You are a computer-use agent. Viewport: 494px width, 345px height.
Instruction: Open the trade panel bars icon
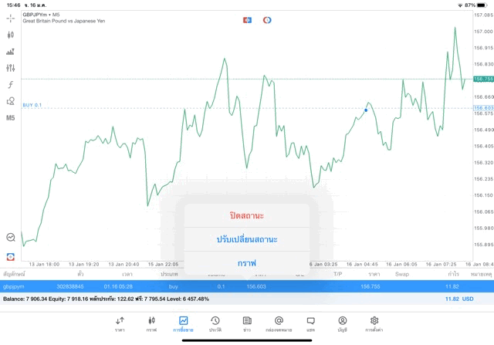[11, 52]
